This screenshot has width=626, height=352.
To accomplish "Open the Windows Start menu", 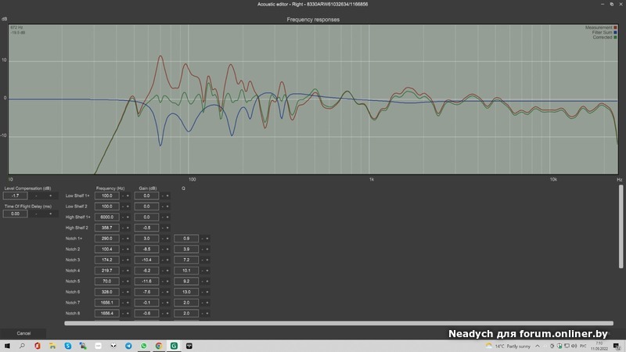I will point(7,346).
